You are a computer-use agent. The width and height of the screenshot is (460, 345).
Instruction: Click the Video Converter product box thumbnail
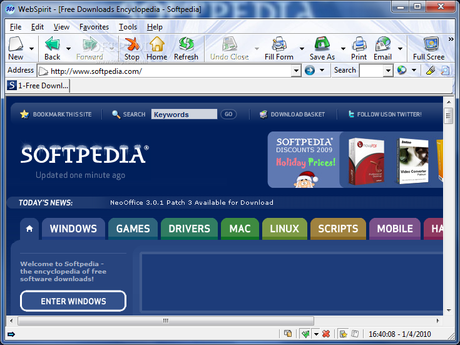[x=412, y=161]
